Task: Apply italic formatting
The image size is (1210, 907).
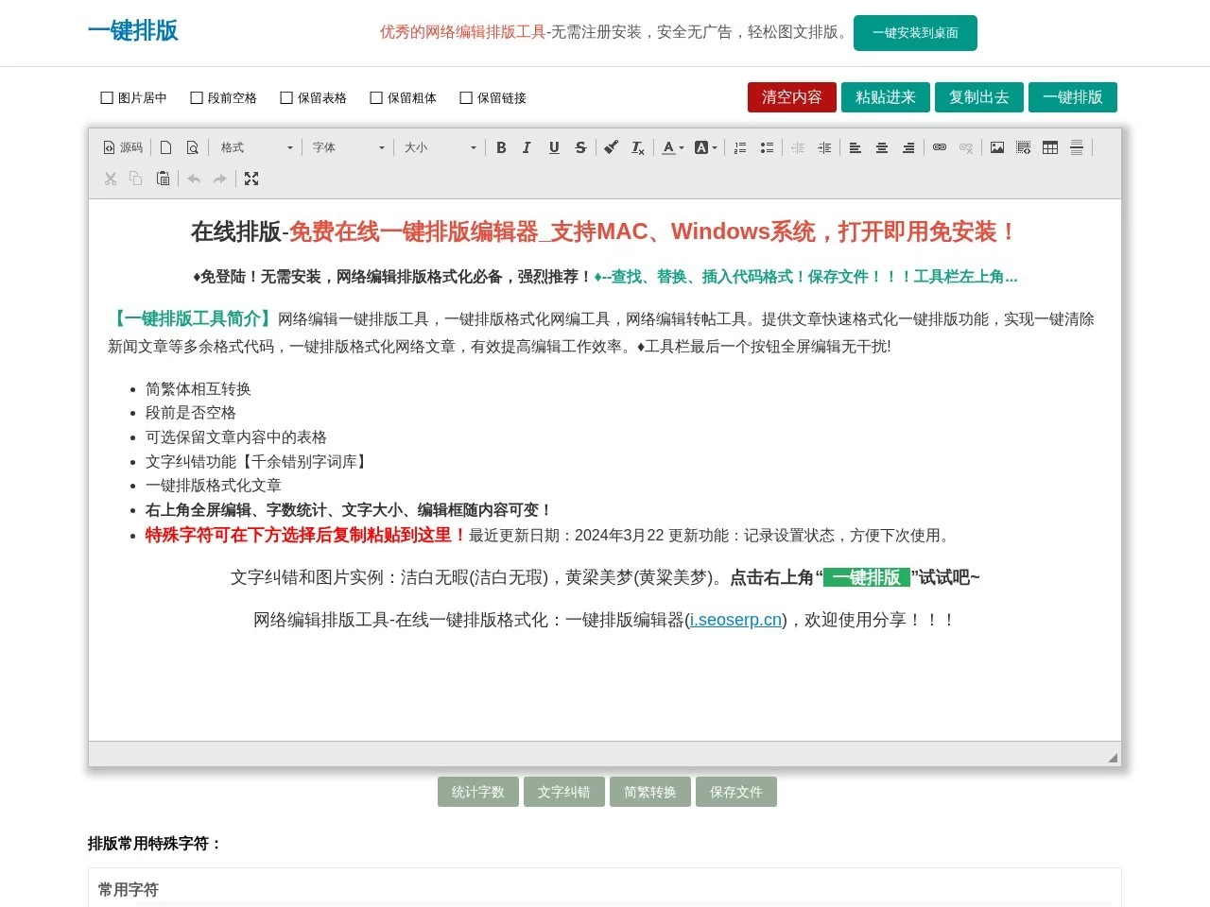Action: click(x=527, y=147)
